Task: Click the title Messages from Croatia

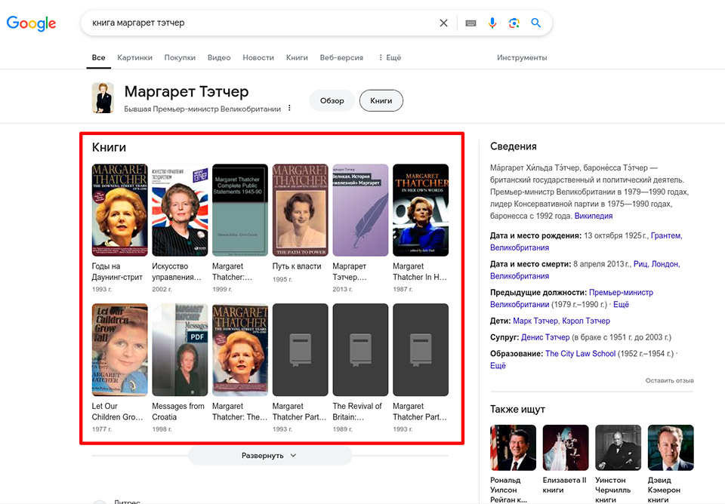Action: pos(178,411)
